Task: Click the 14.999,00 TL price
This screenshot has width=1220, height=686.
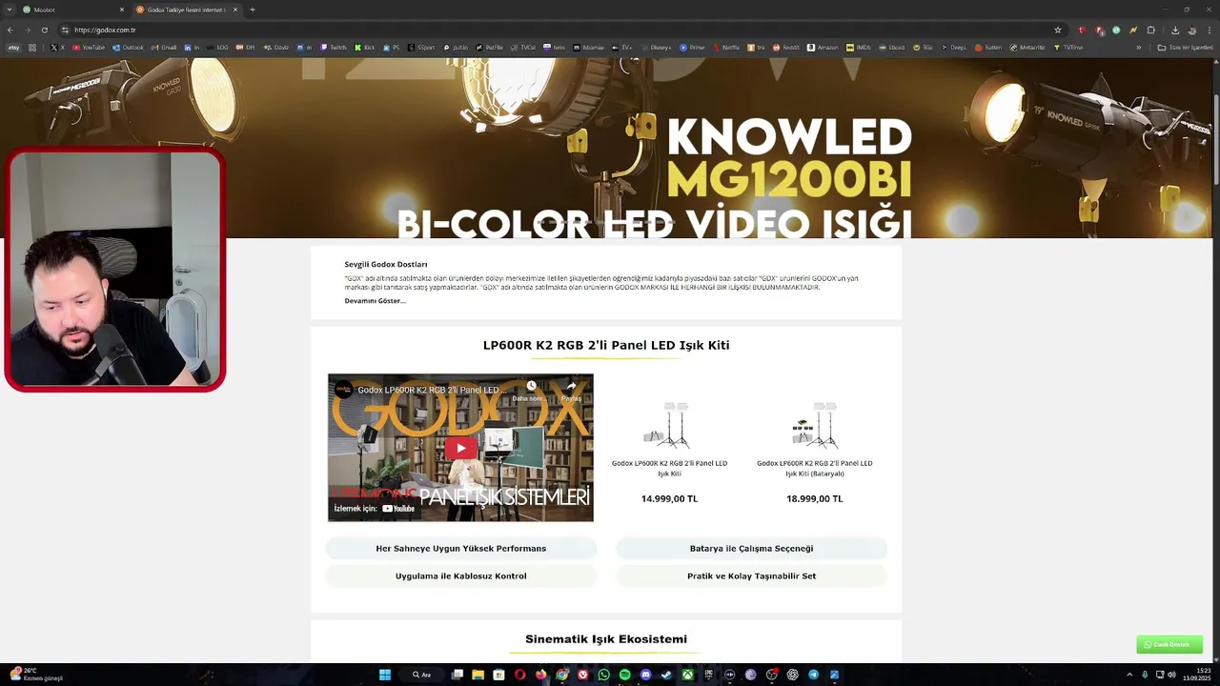Action: coord(669,499)
